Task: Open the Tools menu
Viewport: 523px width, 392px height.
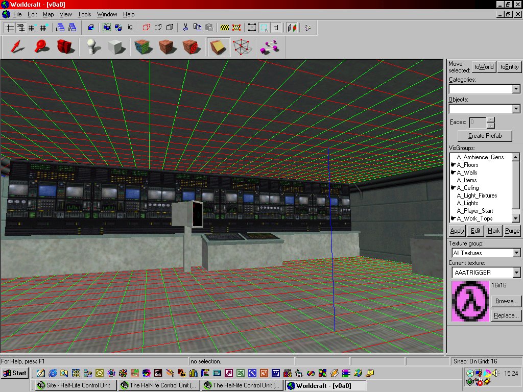Action: click(x=84, y=14)
